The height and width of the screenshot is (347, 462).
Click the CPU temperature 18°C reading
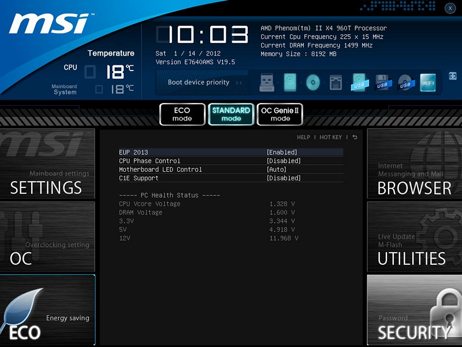(x=120, y=72)
